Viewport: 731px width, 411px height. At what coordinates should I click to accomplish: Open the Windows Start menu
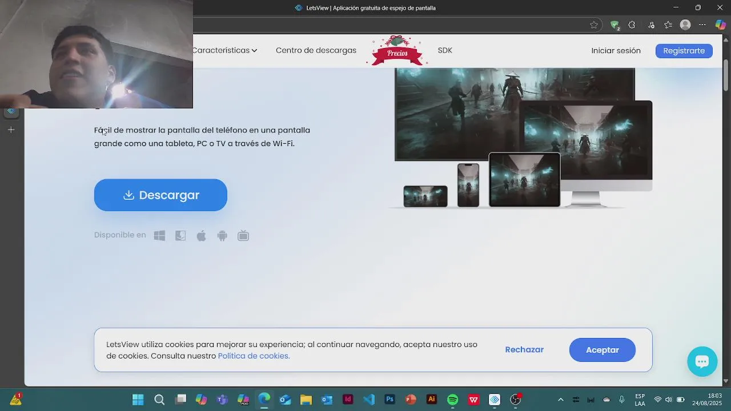(x=138, y=400)
